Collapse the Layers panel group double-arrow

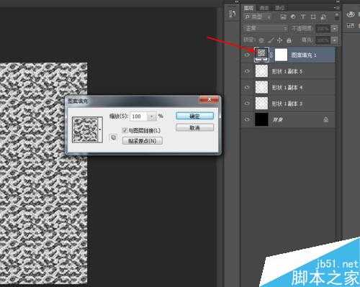click(338, 1)
